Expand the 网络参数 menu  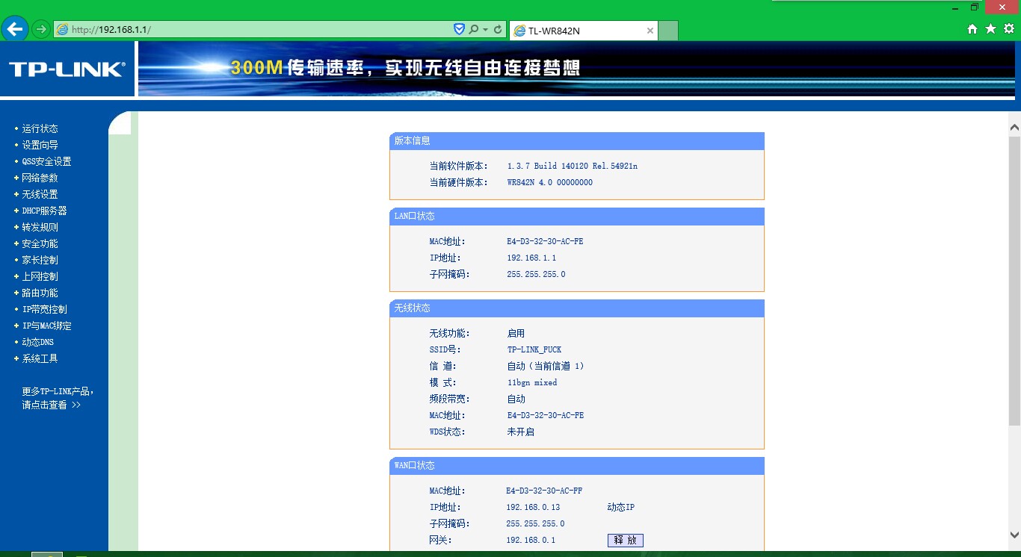pyautogui.click(x=40, y=178)
